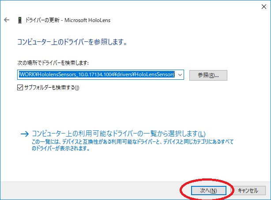Click the label 次の場所でドライバーを検索します:
The height and width of the screenshot is (200, 271).
tap(53, 63)
